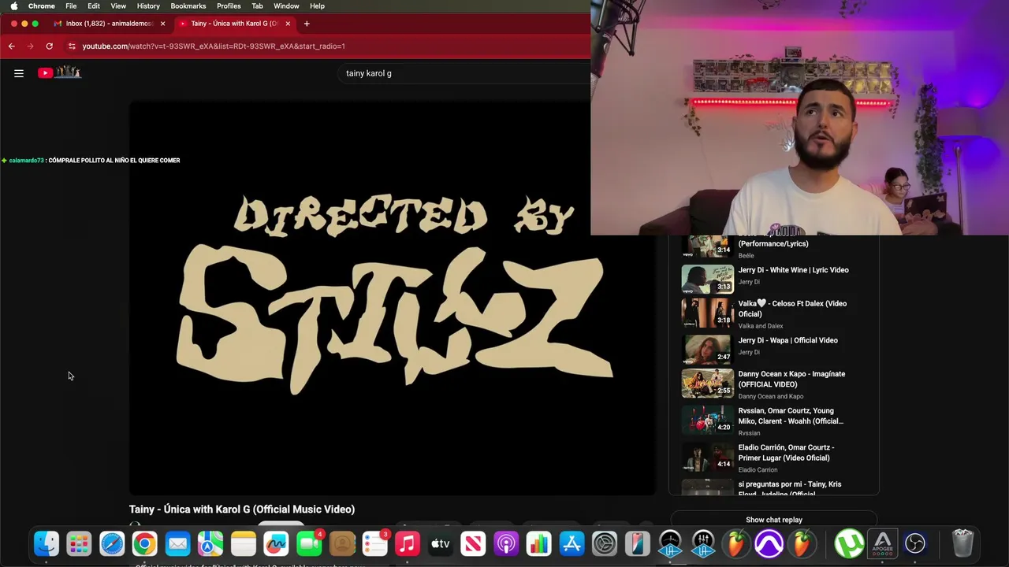Open Eladio Carrión Primer Lugar video

tap(786, 453)
